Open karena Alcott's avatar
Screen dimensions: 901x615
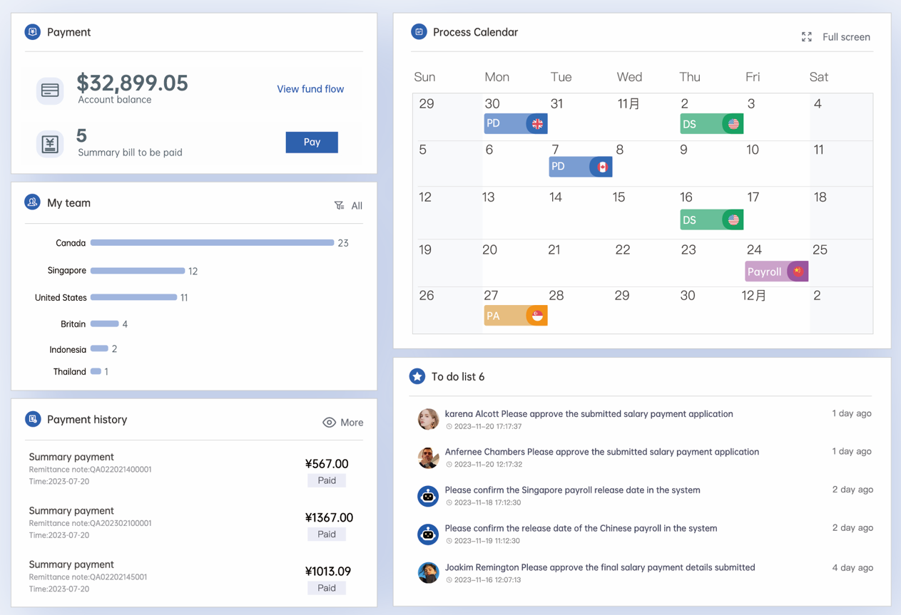[x=428, y=419]
